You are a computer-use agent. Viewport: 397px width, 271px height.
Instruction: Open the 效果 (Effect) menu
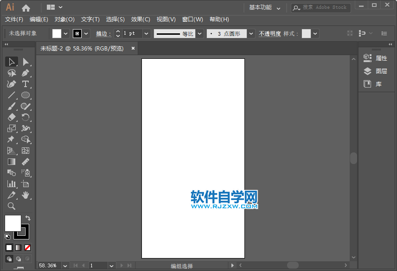[140, 19]
